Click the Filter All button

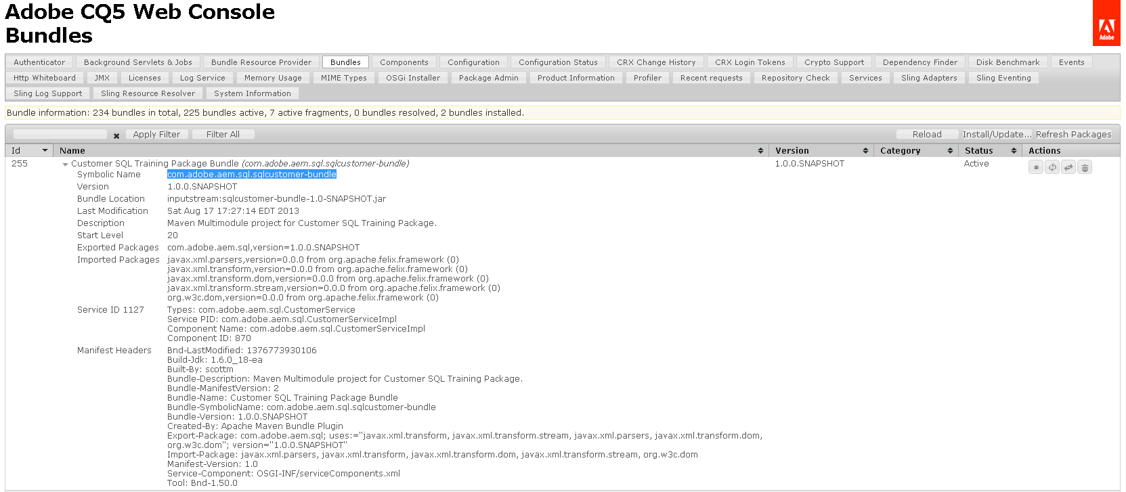tap(223, 135)
